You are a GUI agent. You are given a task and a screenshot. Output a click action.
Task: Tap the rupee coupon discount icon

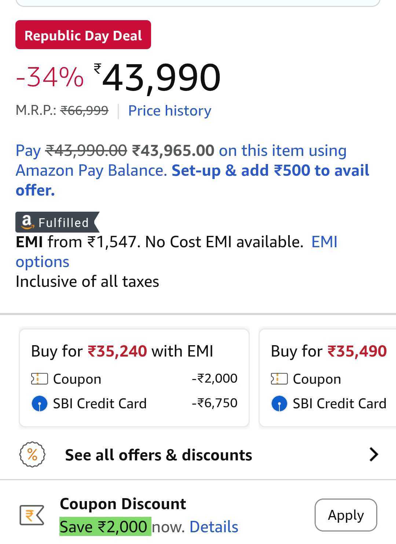[x=32, y=515]
